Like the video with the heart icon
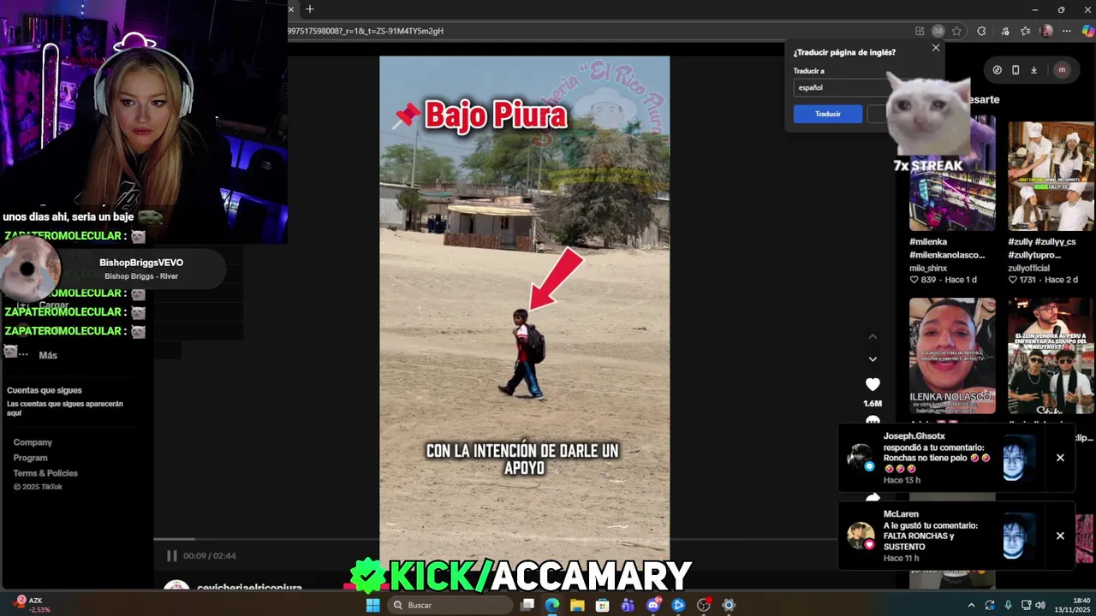The height and width of the screenshot is (616, 1096). tap(873, 384)
